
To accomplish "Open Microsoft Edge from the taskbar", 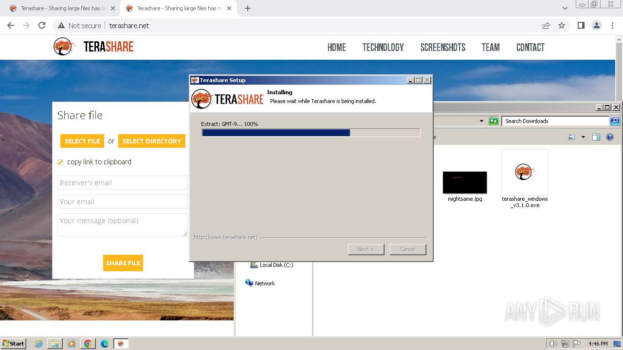I will [x=105, y=344].
